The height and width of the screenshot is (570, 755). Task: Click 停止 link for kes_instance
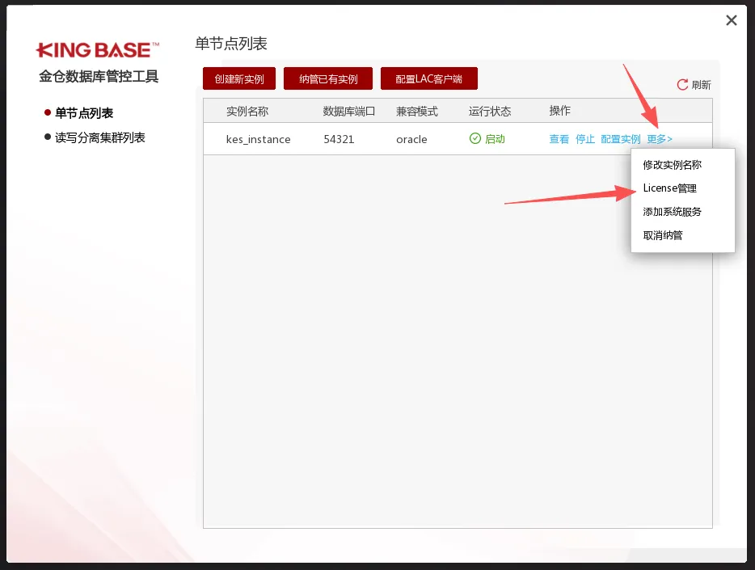(x=585, y=139)
